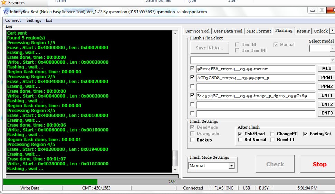Enable the ChangePC checkbox
Viewport: 335px width, 194px height.
pyautogui.click(x=272, y=134)
